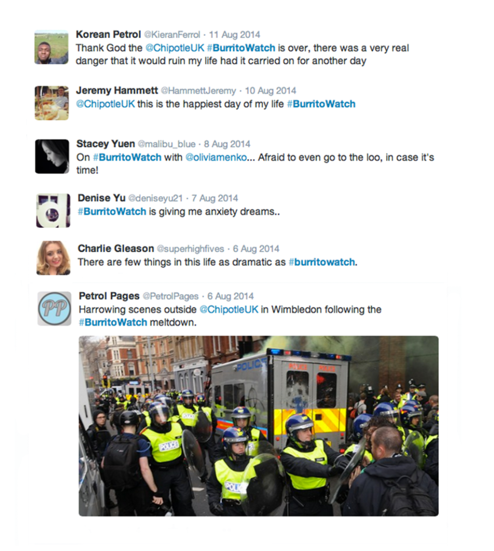Open the Petrol Pages PP logo avatar
Viewport: 494px width, 551px height.
coord(54,308)
